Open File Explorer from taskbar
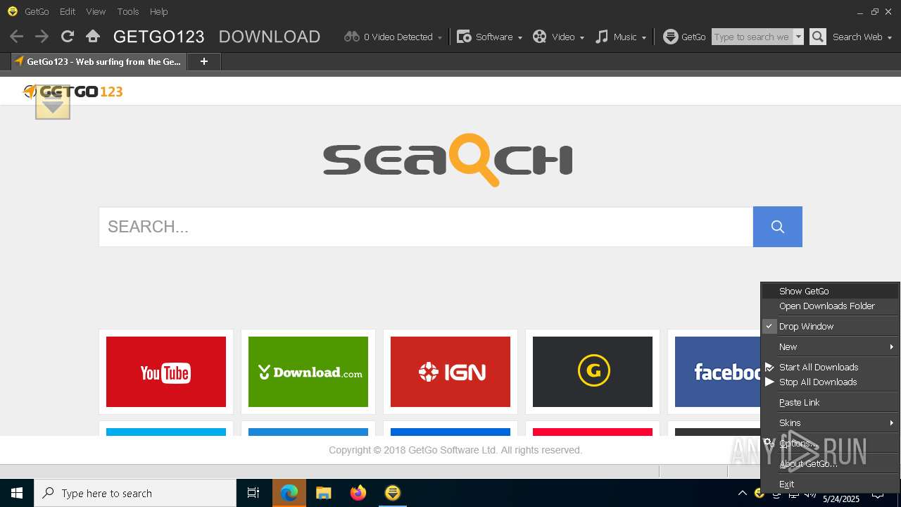Screen dimensions: 901x507 [323, 493]
